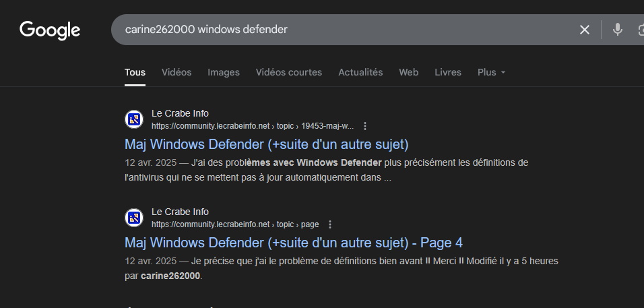Screen dimensions: 644x308
Task: Click Le Crabe Info favicon of Page 4 result
Action: [x=134, y=218]
